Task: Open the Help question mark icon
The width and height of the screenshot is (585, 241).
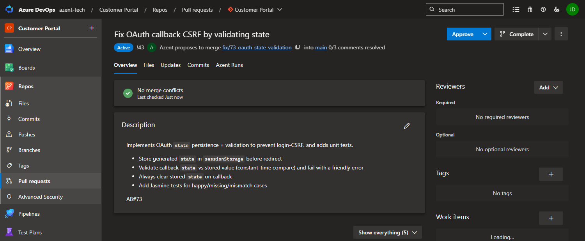Action: click(x=543, y=9)
